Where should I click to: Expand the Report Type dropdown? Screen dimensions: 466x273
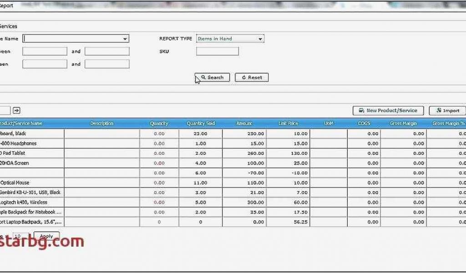coord(260,39)
